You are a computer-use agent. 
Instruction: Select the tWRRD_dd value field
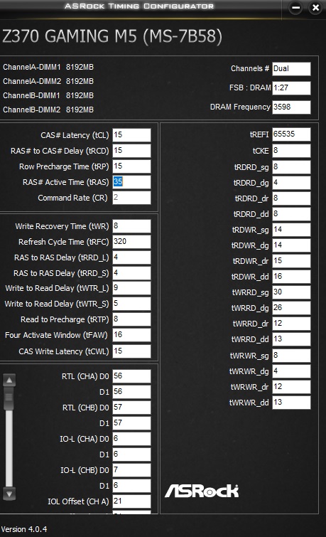tap(291, 339)
